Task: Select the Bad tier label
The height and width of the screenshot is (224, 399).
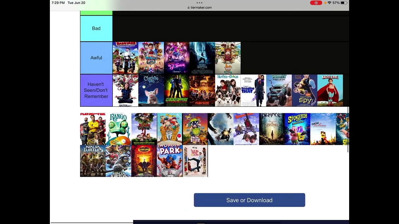Action: coord(96,28)
